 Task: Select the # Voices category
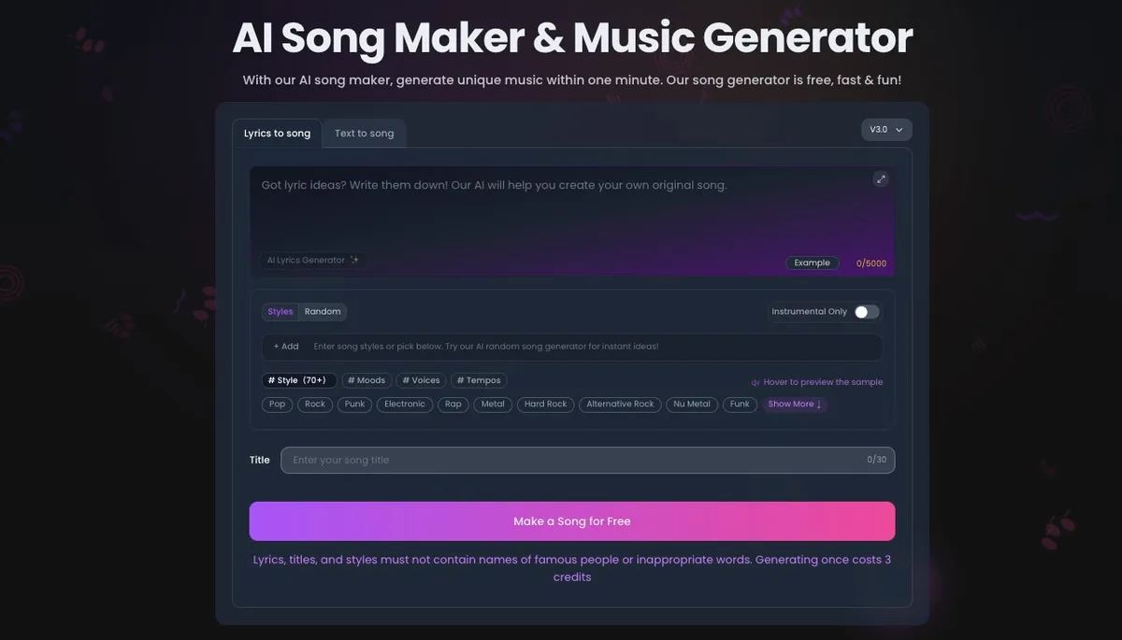[421, 380]
